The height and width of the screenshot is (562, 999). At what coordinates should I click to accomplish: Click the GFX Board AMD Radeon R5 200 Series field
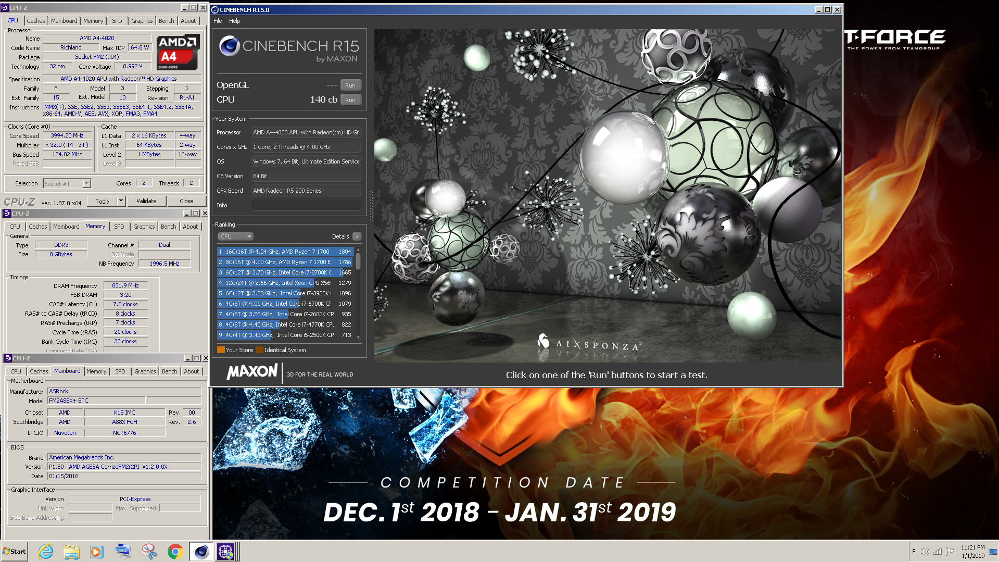coord(306,191)
